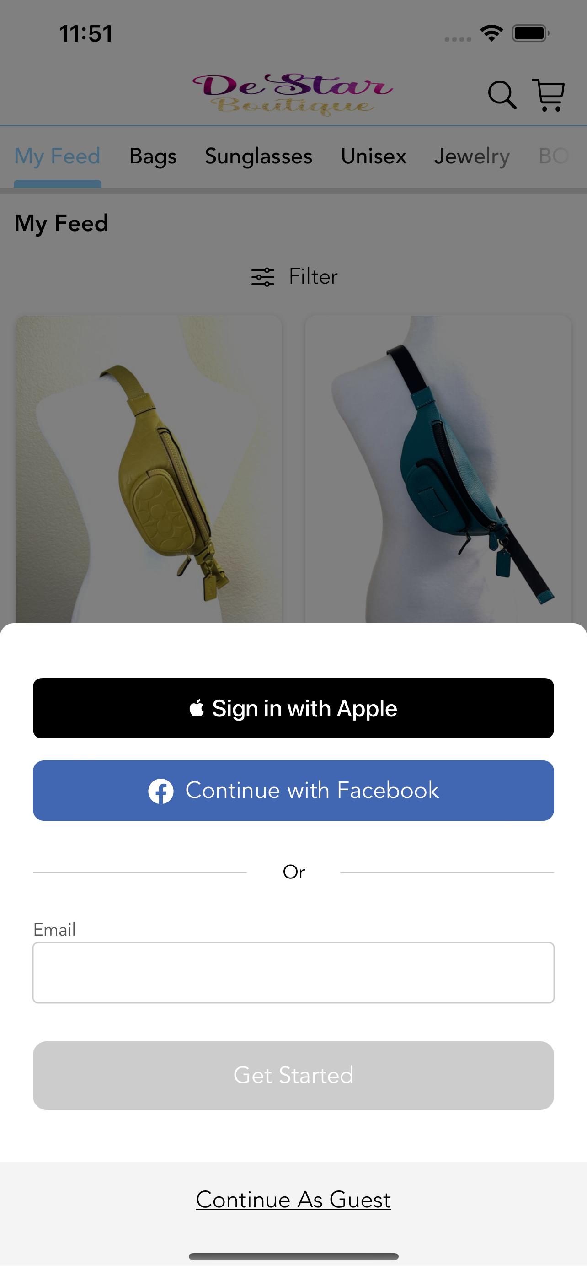The width and height of the screenshot is (587, 1271).
Task: Tap the De Star Boutique logo
Action: coord(293,95)
